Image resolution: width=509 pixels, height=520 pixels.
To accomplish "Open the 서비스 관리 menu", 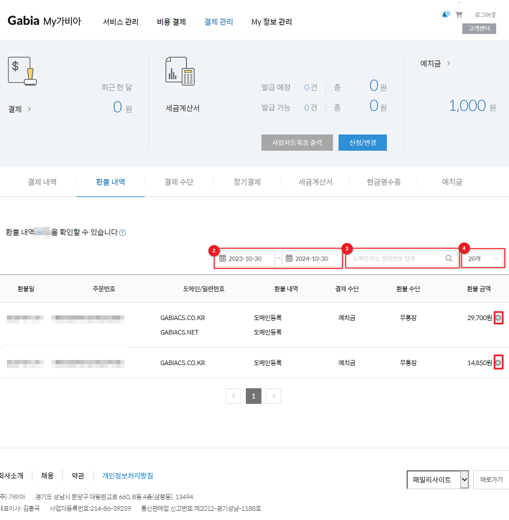I will click(120, 22).
